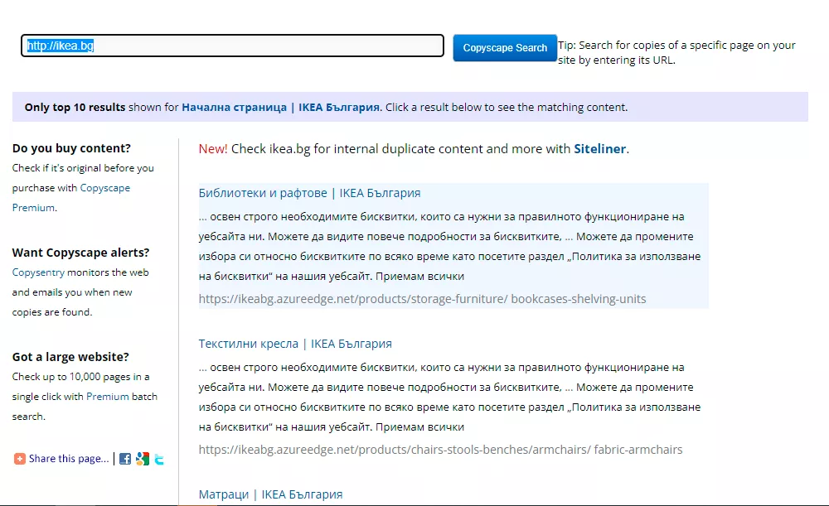
Task: Open result Библиотеки и рафтове | IKEA България
Action: (x=309, y=193)
